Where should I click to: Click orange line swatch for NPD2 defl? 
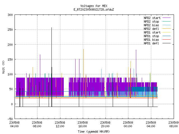point(167,29)
